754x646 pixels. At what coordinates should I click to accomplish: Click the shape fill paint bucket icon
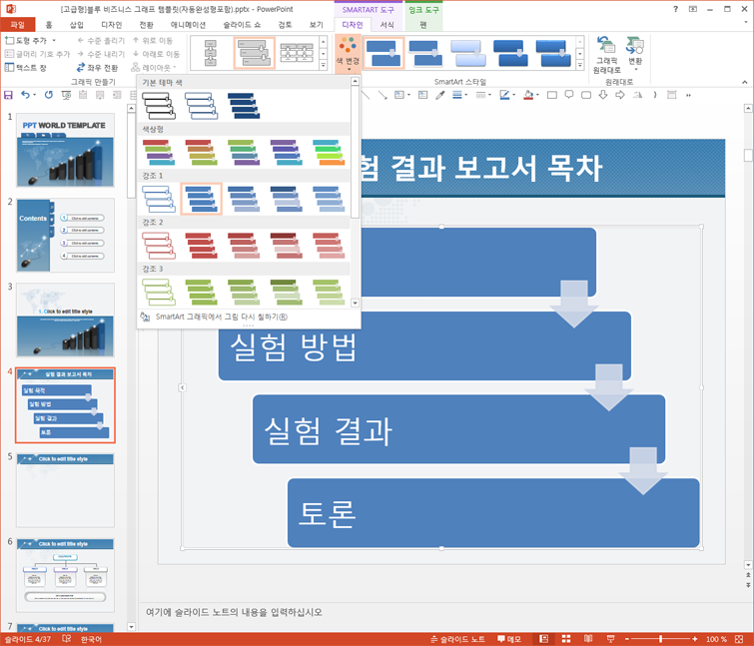(528, 95)
